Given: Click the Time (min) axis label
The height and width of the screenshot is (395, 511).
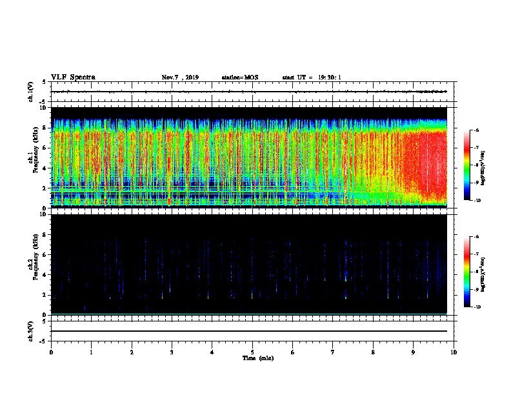Looking at the screenshot, I should (258, 358).
